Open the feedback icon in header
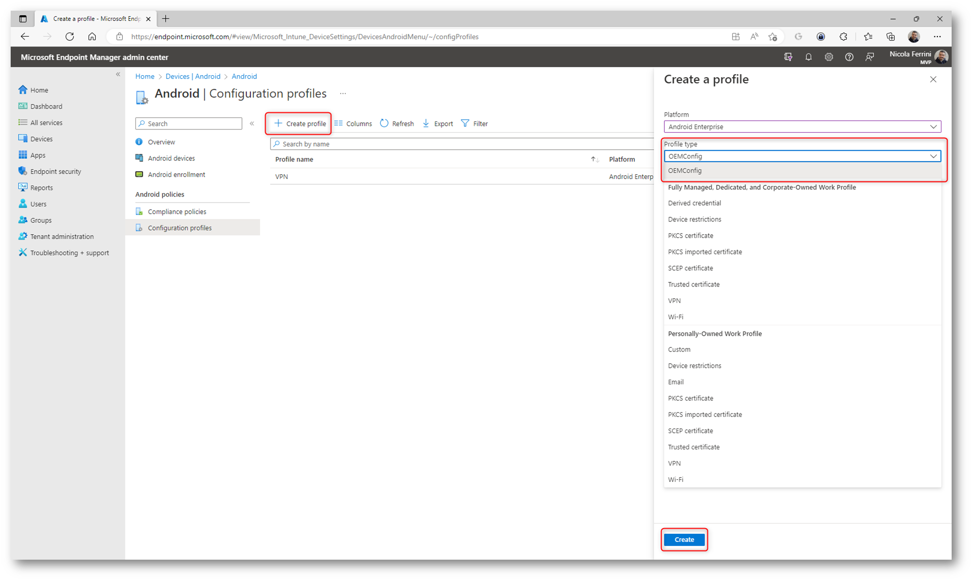This screenshot has width=973, height=581. 869,57
